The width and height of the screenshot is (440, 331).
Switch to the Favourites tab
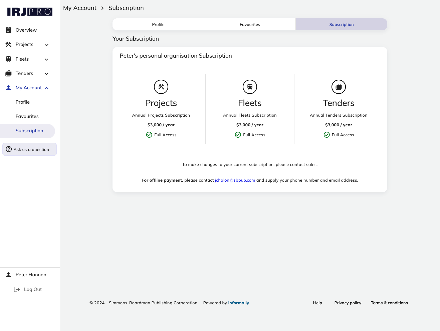[x=250, y=25]
